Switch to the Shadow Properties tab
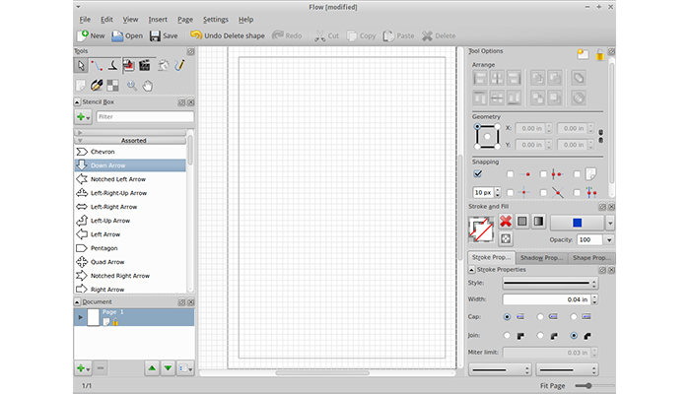 tap(540, 257)
